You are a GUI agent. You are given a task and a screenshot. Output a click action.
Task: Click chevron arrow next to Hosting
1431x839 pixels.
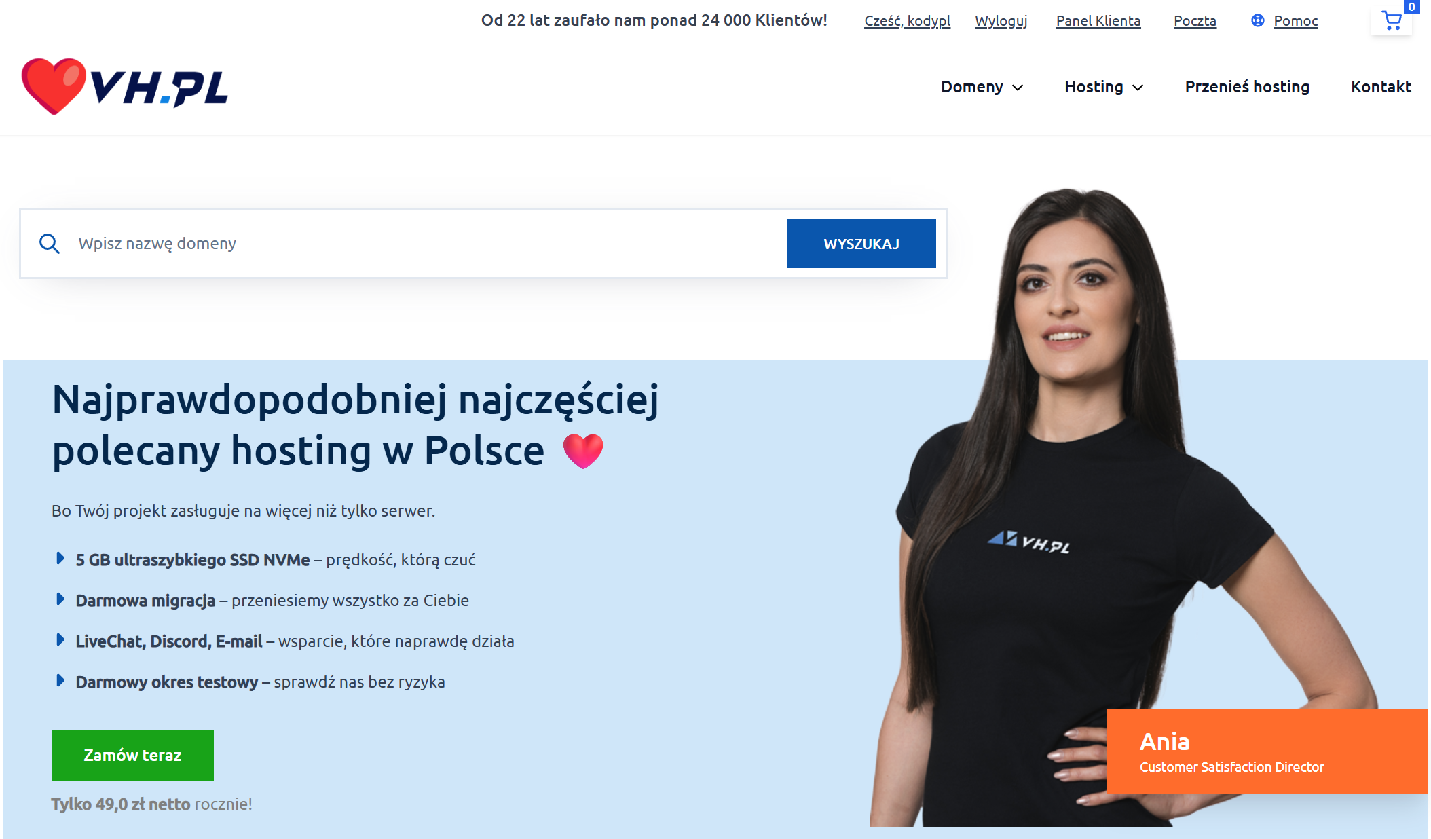pyautogui.click(x=1138, y=88)
